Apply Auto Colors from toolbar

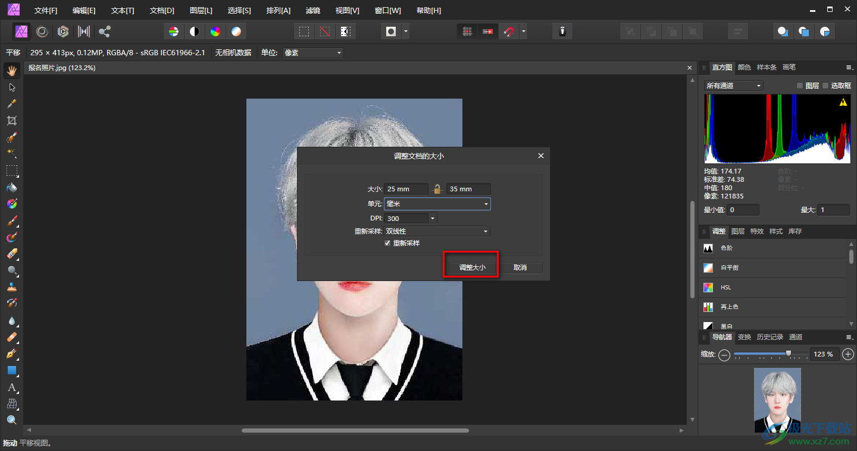(215, 31)
